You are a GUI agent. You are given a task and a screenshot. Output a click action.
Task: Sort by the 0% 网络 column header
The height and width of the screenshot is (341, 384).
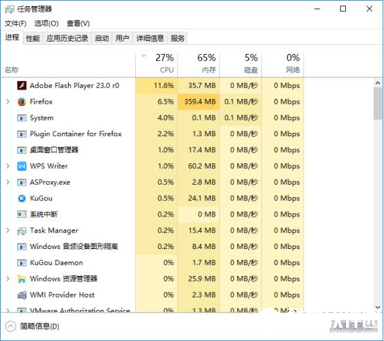coord(283,64)
